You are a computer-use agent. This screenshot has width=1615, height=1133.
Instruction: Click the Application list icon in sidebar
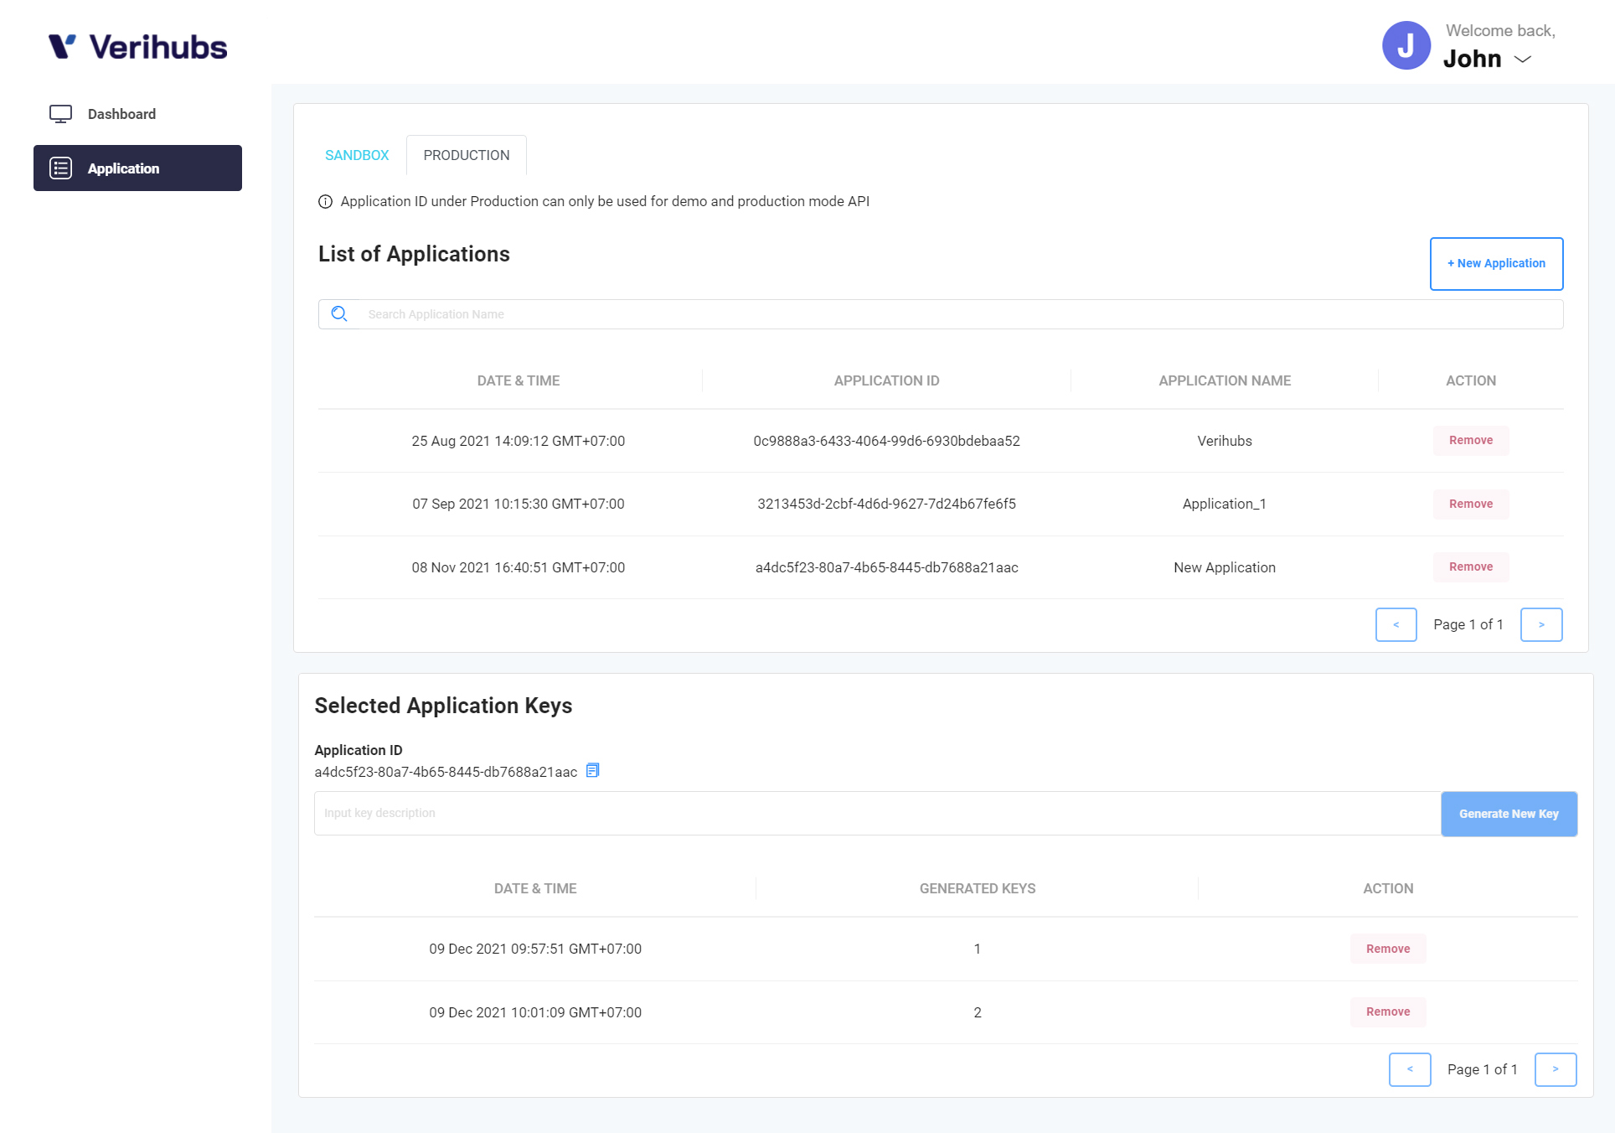coord(60,168)
